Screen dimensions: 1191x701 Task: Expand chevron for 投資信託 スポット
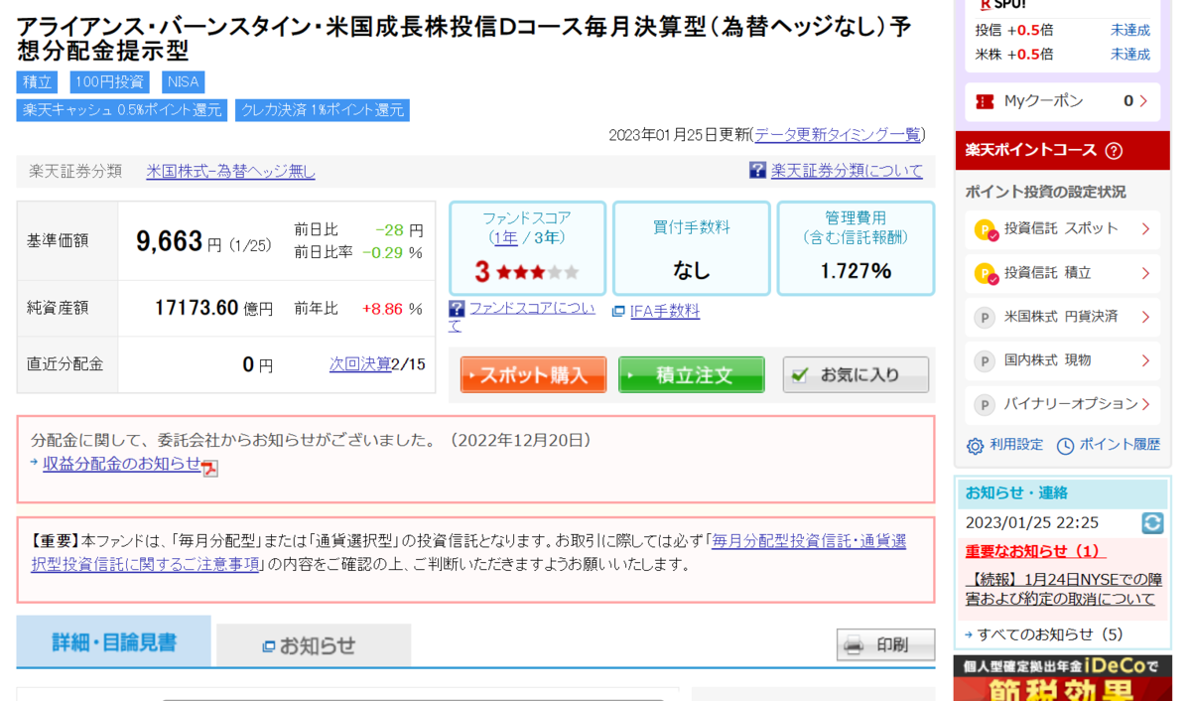tap(1145, 229)
